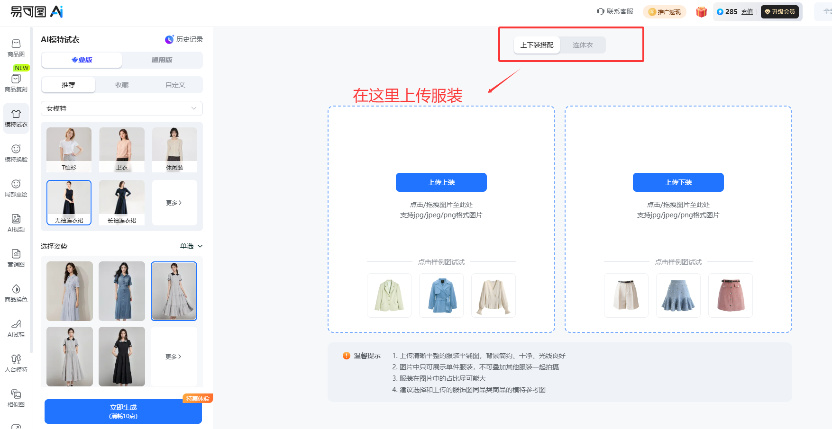The width and height of the screenshot is (832, 429).
Task: Try the beige blouse sample top
Action: tap(494, 295)
